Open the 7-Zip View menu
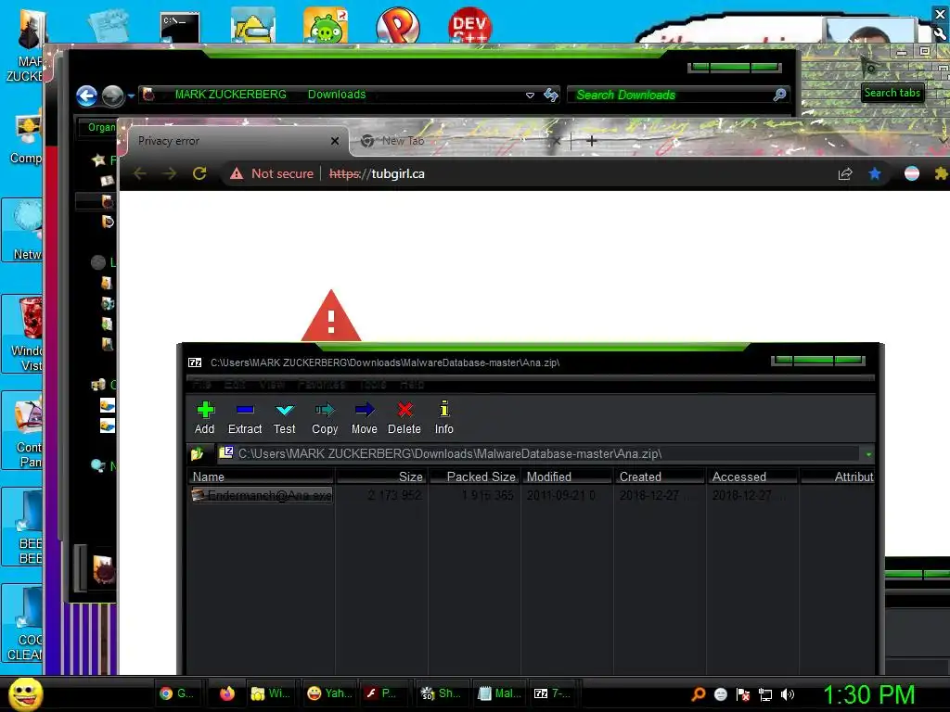The width and height of the screenshot is (950, 712). point(272,385)
